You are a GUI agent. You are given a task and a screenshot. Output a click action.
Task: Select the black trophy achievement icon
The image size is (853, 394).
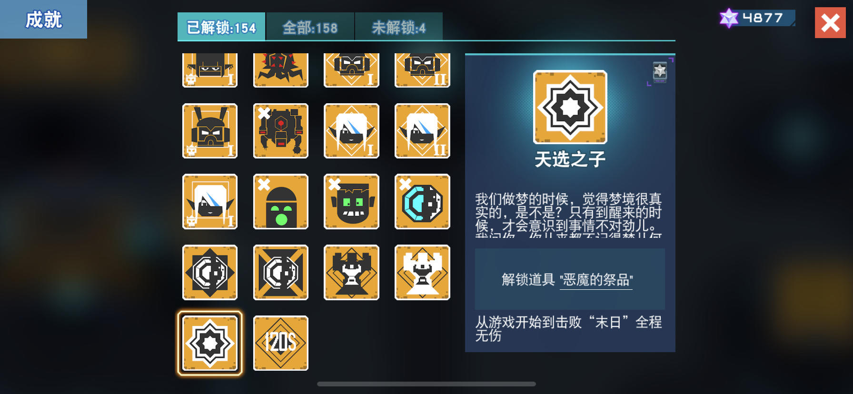351,272
